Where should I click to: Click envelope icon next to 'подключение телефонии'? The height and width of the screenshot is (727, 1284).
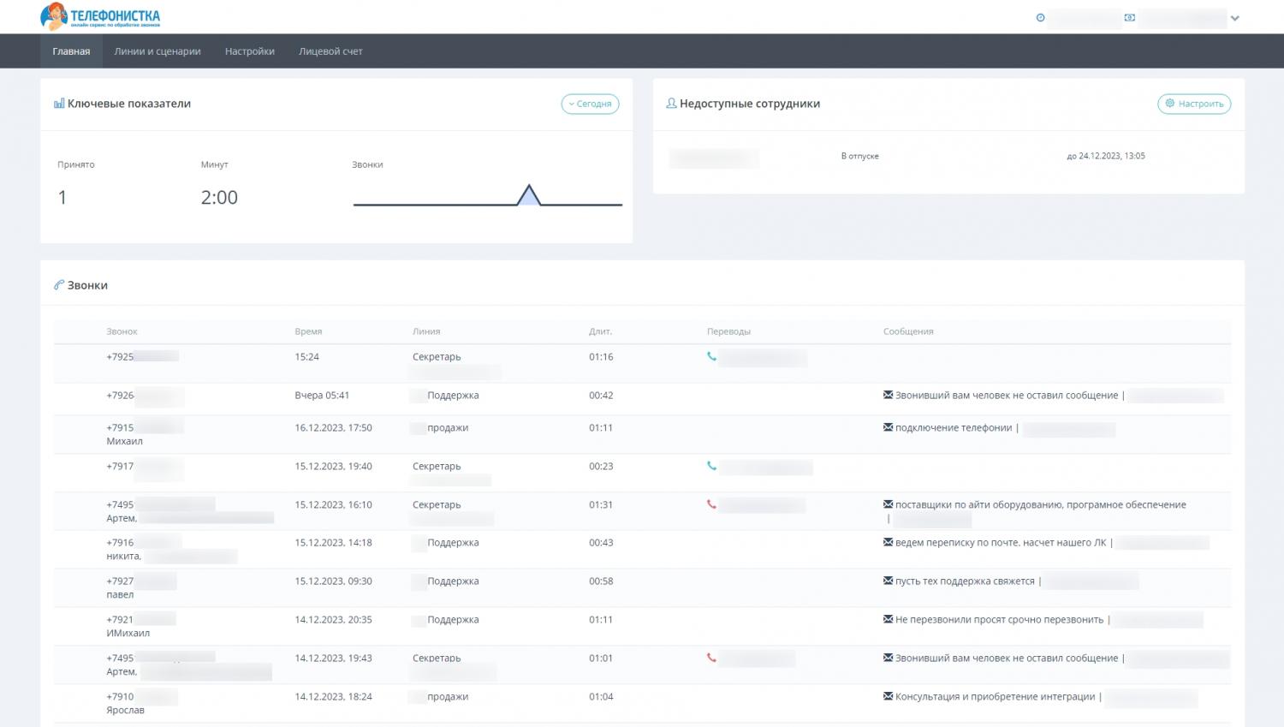pyautogui.click(x=888, y=427)
